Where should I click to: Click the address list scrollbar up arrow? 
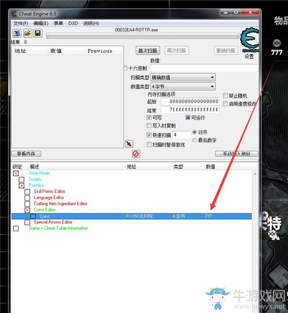[x=255, y=174]
